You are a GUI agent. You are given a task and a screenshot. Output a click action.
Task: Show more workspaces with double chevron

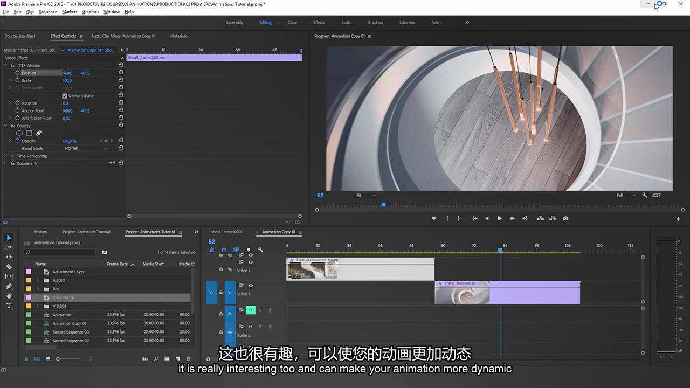467,22
